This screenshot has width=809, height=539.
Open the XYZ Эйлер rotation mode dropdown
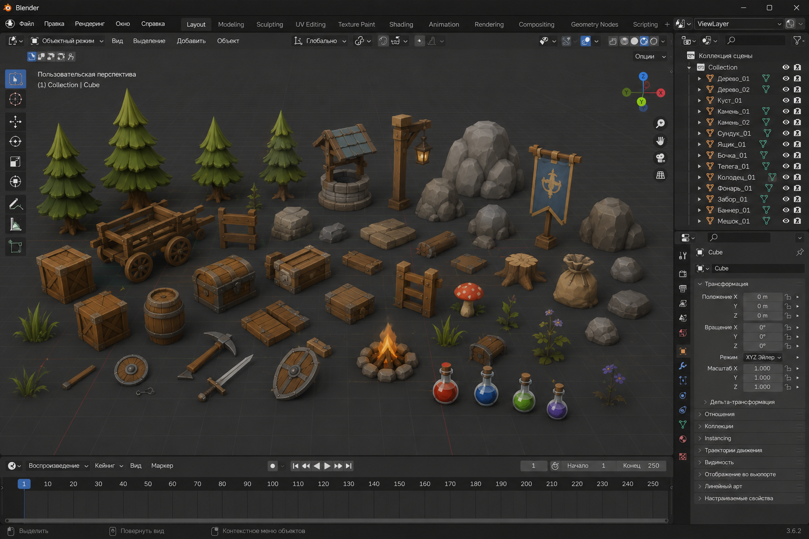[x=763, y=357]
